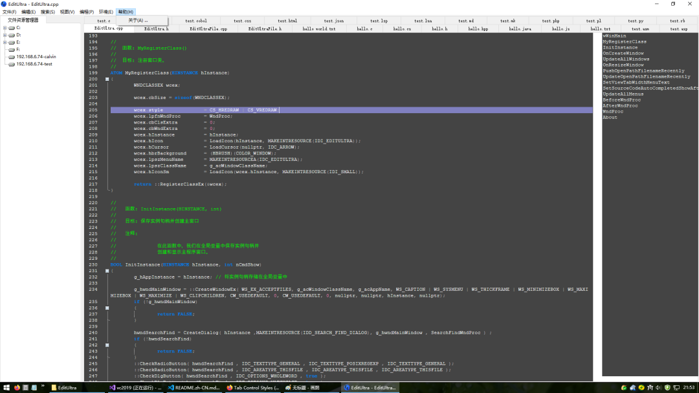Switch to test.php tab
699x393 pixels.
click(x=551, y=21)
